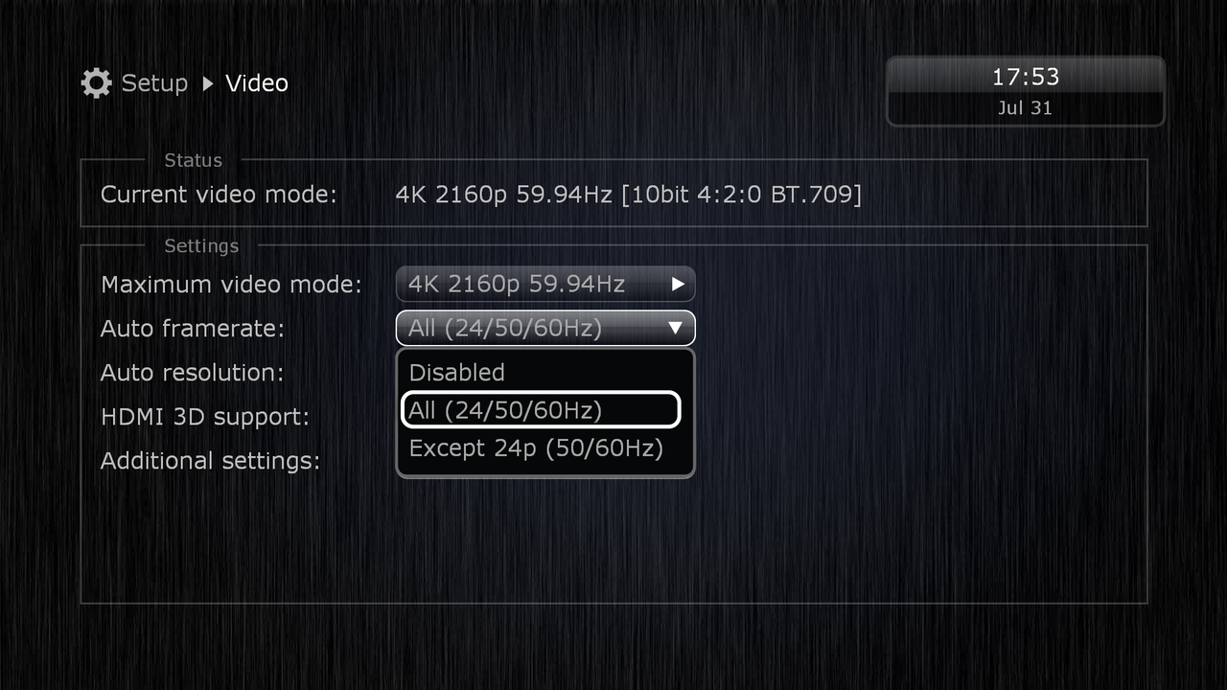This screenshot has height=690, width=1227.
Task: Click the breadcrumb arrow between Setup and Video
Action: click(x=208, y=83)
